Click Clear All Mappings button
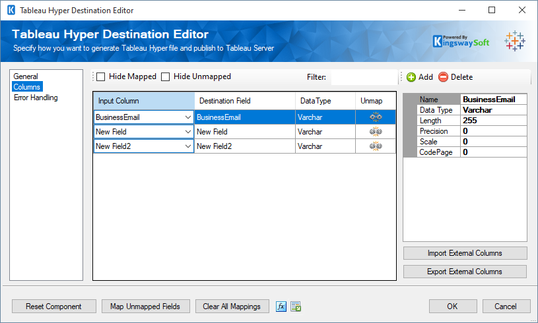This screenshot has height=323, width=538. tap(232, 307)
